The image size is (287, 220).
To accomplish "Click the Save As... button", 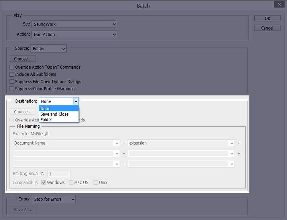I will point(23,210).
